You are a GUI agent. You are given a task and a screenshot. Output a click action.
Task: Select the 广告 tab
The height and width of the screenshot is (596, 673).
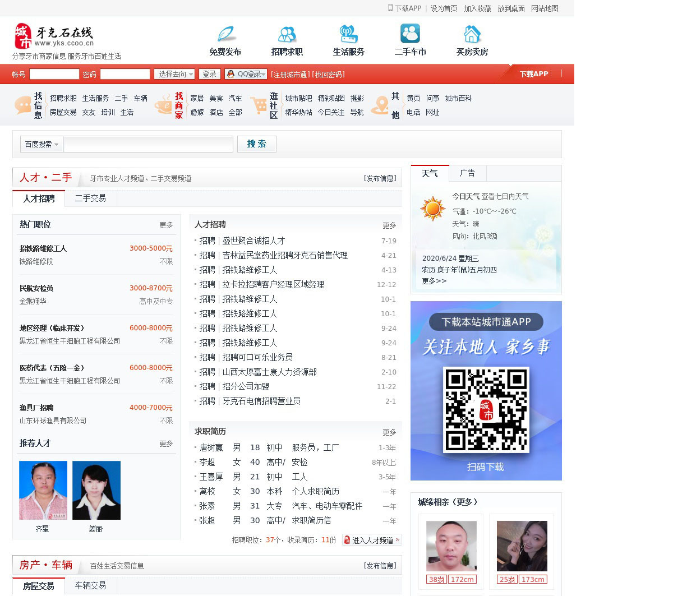coord(467,173)
